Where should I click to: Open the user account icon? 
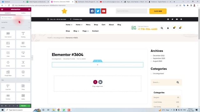point(168,28)
